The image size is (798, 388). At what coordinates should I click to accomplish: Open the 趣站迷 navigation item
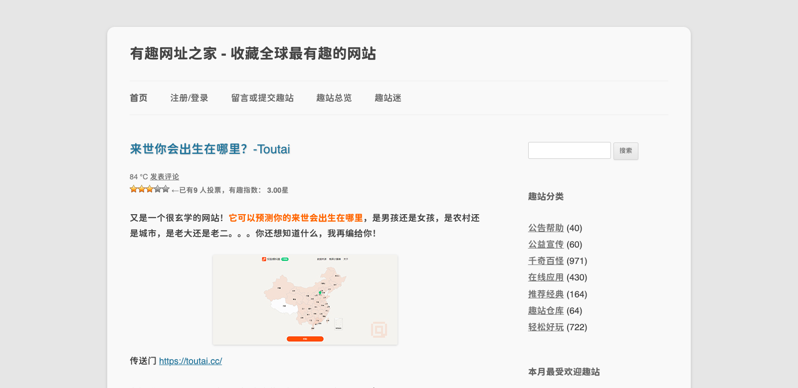388,98
